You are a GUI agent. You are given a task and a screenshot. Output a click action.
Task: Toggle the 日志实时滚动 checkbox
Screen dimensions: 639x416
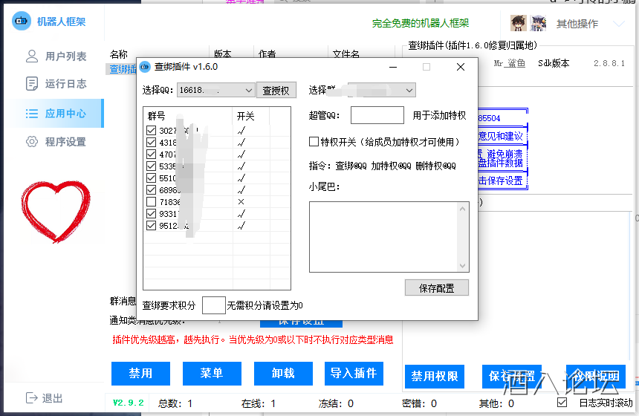(x=562, y=403)
